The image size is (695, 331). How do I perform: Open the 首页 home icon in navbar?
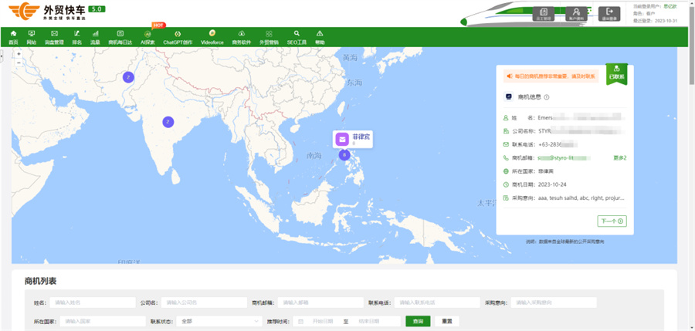(x=13, y=34)
